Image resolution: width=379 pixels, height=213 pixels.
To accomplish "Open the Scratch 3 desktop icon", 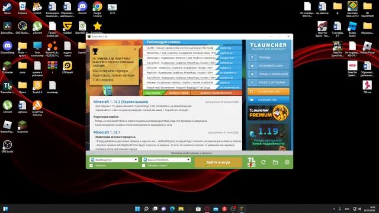I will (37, 87).
